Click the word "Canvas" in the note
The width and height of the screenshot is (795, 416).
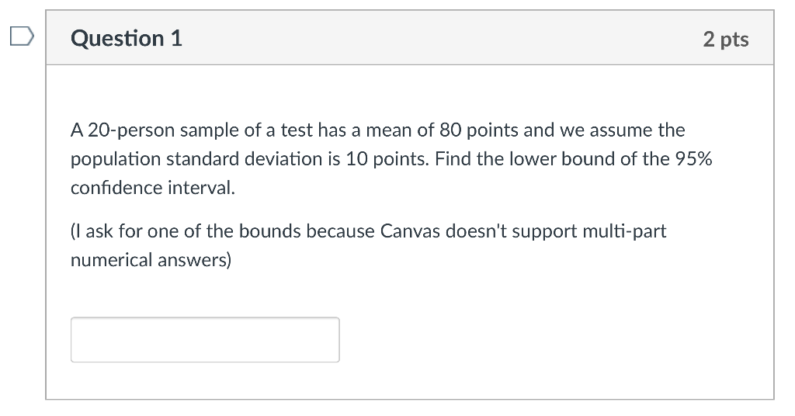click(x=410, y=231)
